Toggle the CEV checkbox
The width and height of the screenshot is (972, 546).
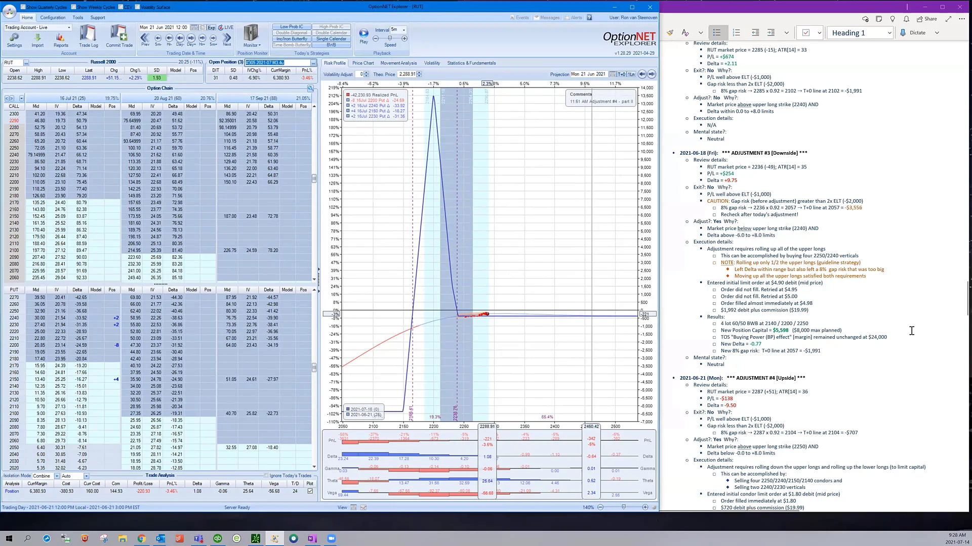coord(120,7)
